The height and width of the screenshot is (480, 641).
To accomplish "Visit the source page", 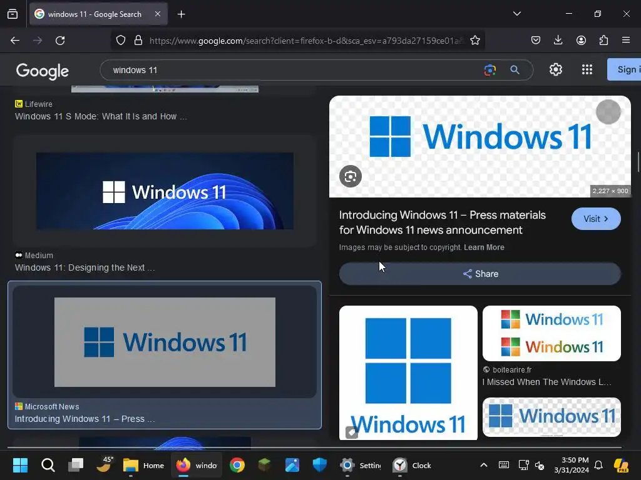I will coord(596,219).
